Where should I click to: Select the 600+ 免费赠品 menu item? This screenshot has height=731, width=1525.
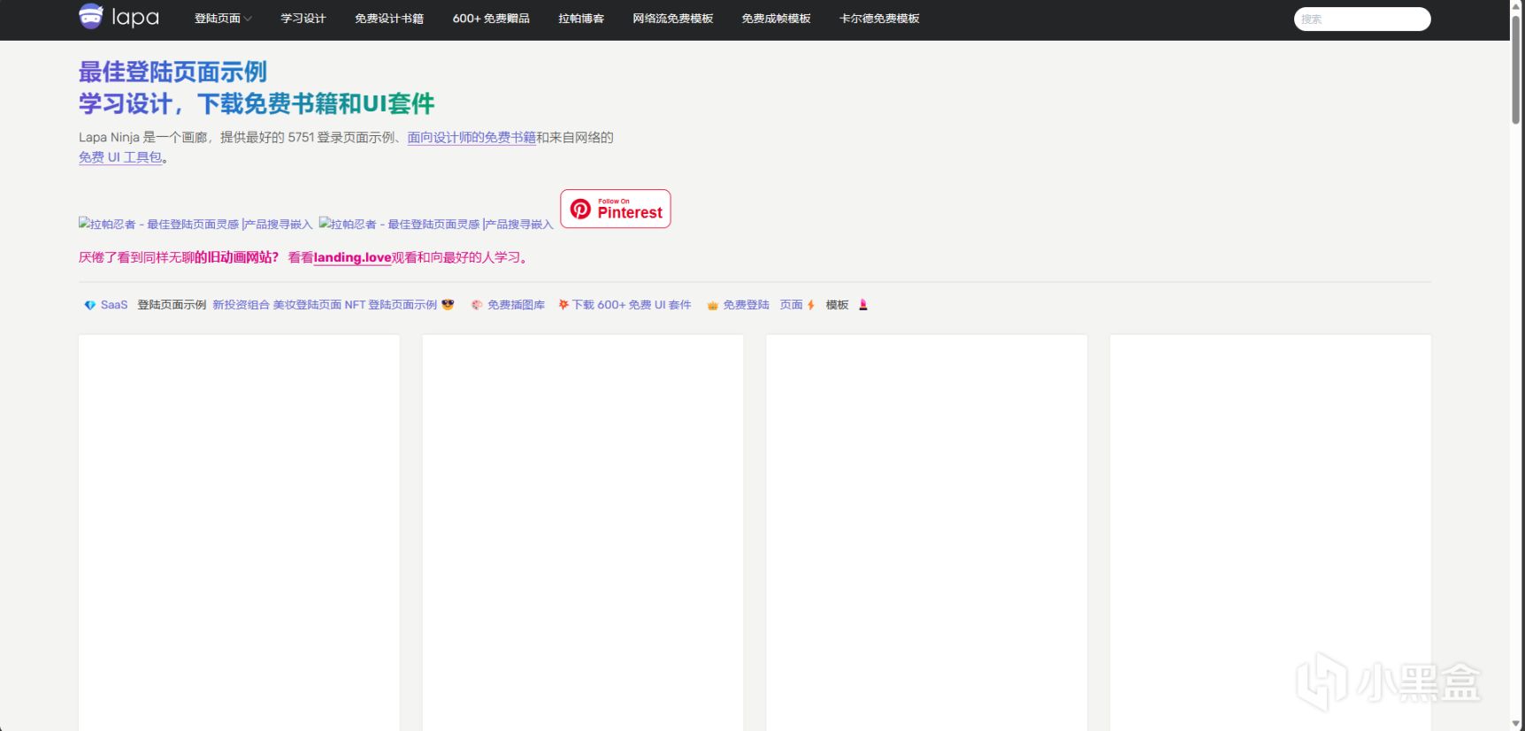pos(491,19)
